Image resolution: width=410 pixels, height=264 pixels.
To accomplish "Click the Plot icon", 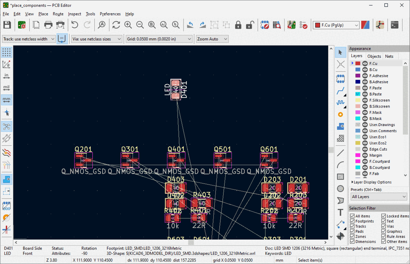I will point(60,25).
